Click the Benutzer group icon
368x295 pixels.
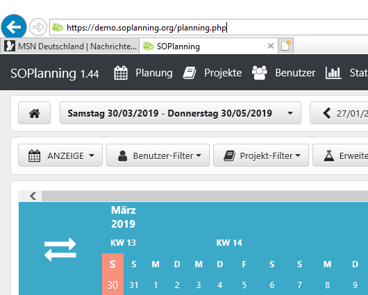260,73
